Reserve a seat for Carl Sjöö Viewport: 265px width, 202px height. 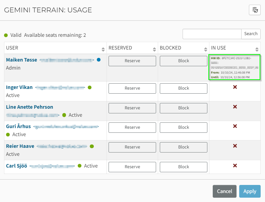click(x=132, y=167)
